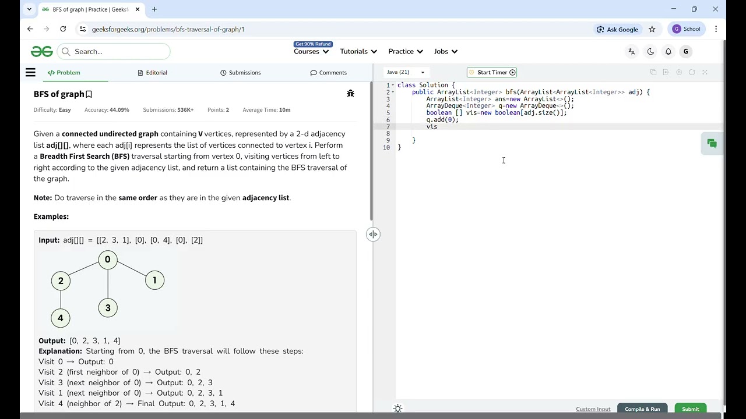Open code editor settings gear
Screen dimensions: 746x419
(x=679, y=72)
